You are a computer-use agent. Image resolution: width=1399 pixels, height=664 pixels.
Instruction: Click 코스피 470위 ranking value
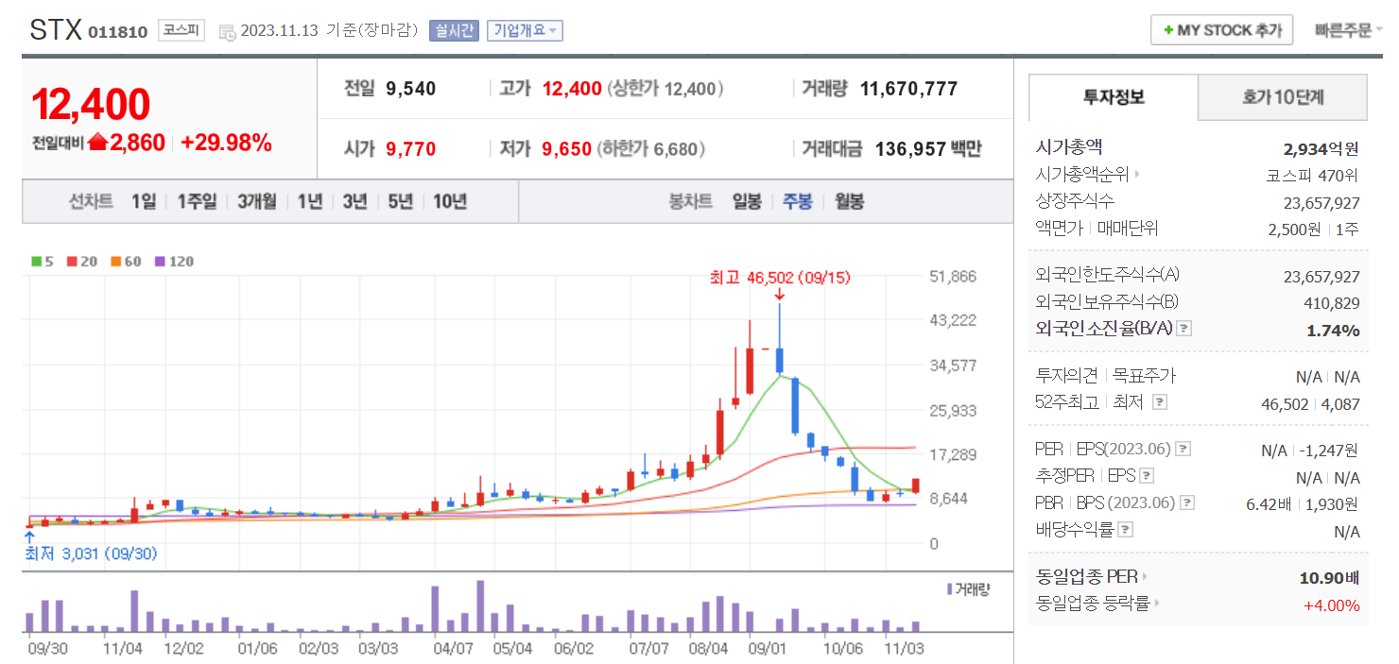[x=1313, y=175]
